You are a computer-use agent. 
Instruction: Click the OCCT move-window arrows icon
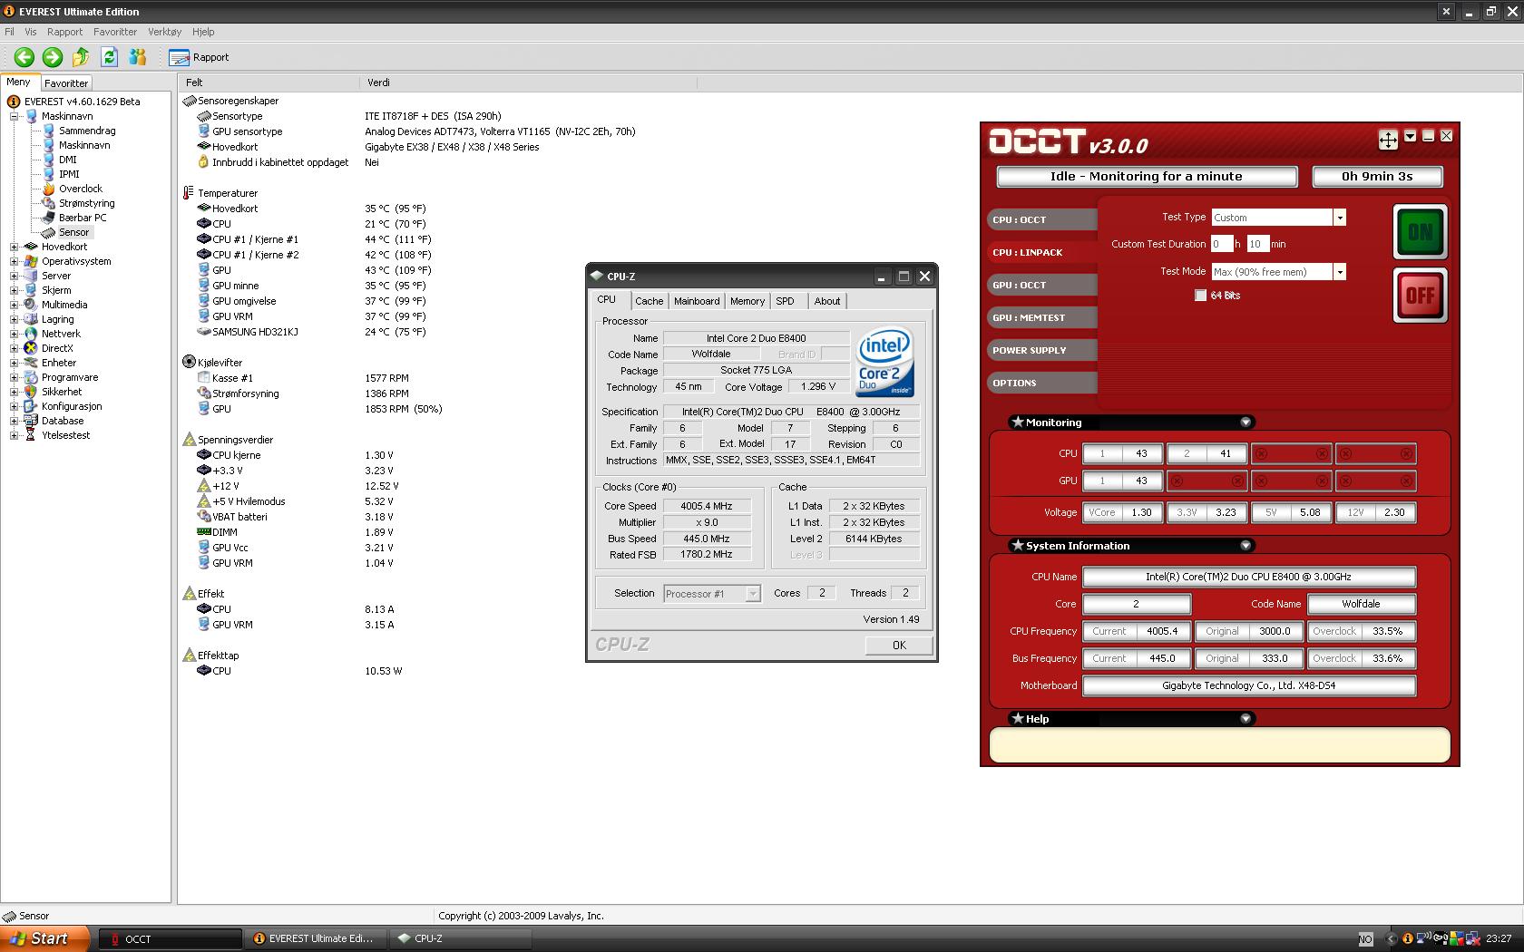1388,139
